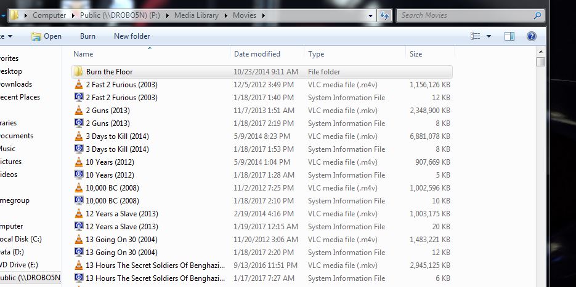Expand the arrow after Media Library breadcrumb

(x=225, y=15)
